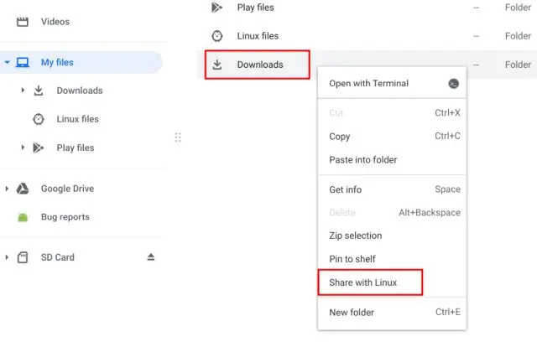Choose Share with Linux
This screenshot has height=347, width=537.
pyautogui.click(x=363, y=282)
